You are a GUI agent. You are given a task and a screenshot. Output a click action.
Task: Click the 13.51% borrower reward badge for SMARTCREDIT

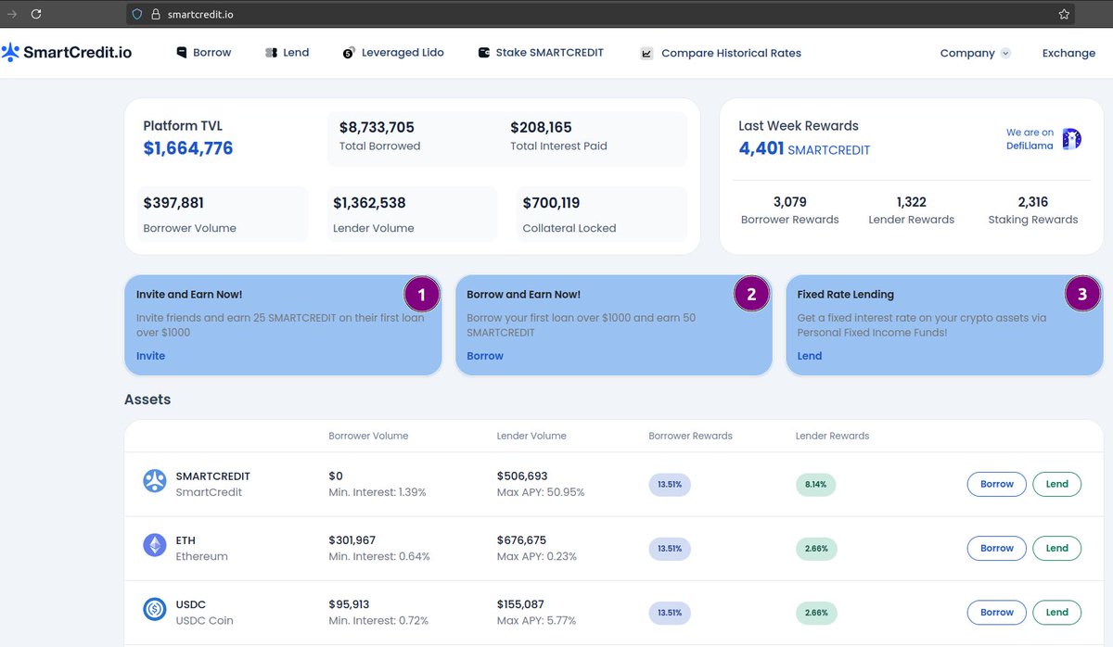tap(670, 484)
